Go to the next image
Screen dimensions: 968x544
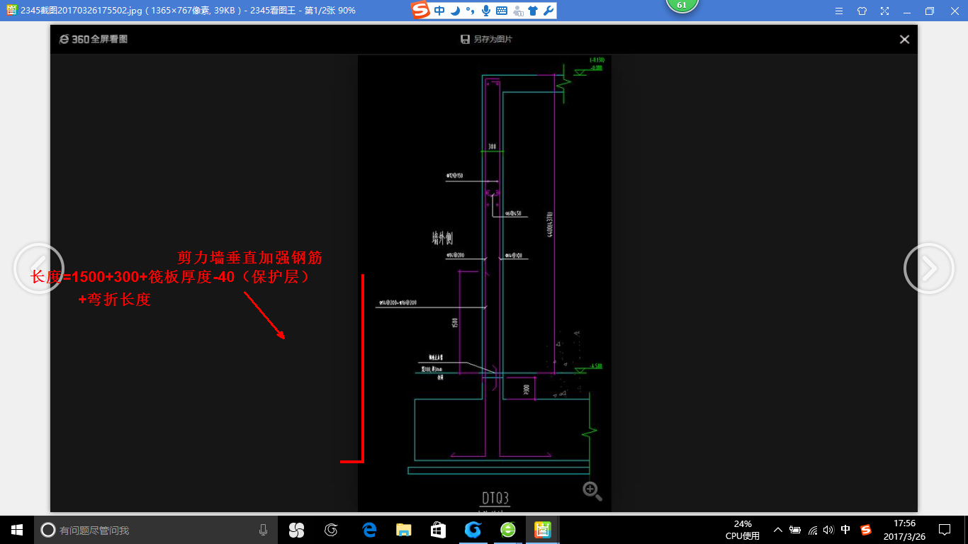point(929,268)
